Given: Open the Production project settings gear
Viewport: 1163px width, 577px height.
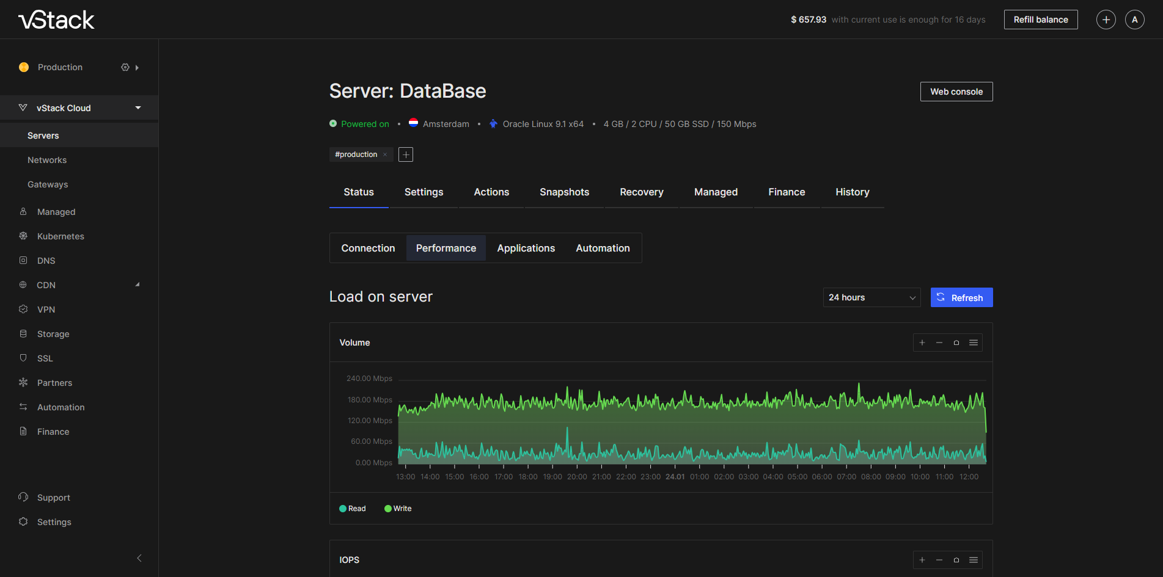Looking at the screenshot, I should [125, 67].
